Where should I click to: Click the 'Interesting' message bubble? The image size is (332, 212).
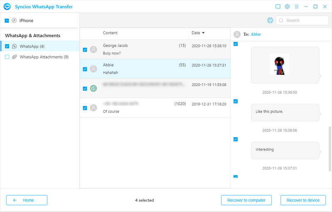[285, 150]
